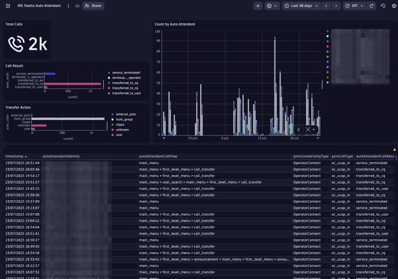The image size is (398, 279).
Task: Refresh the dashboard with the reload icon
Action: pyautogui.click(x=372, y=6)
